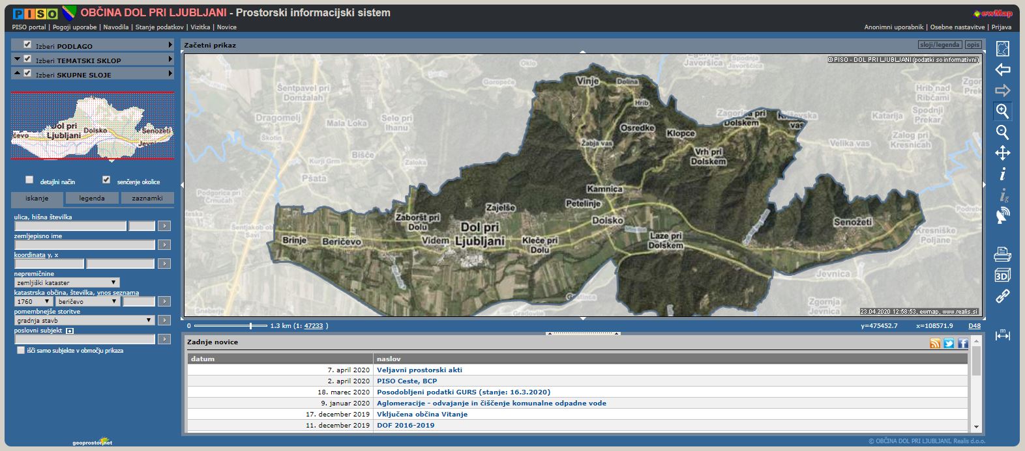The width and height of the screenshot is (1025, 451).
Task: Click the print map icon
Action: click(1002, 254)
